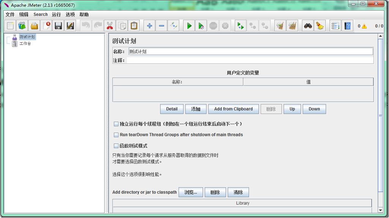This screenshot has width=389, height=218.
Task: Click the Open file folder icon
Action: [x=34, y=26]
